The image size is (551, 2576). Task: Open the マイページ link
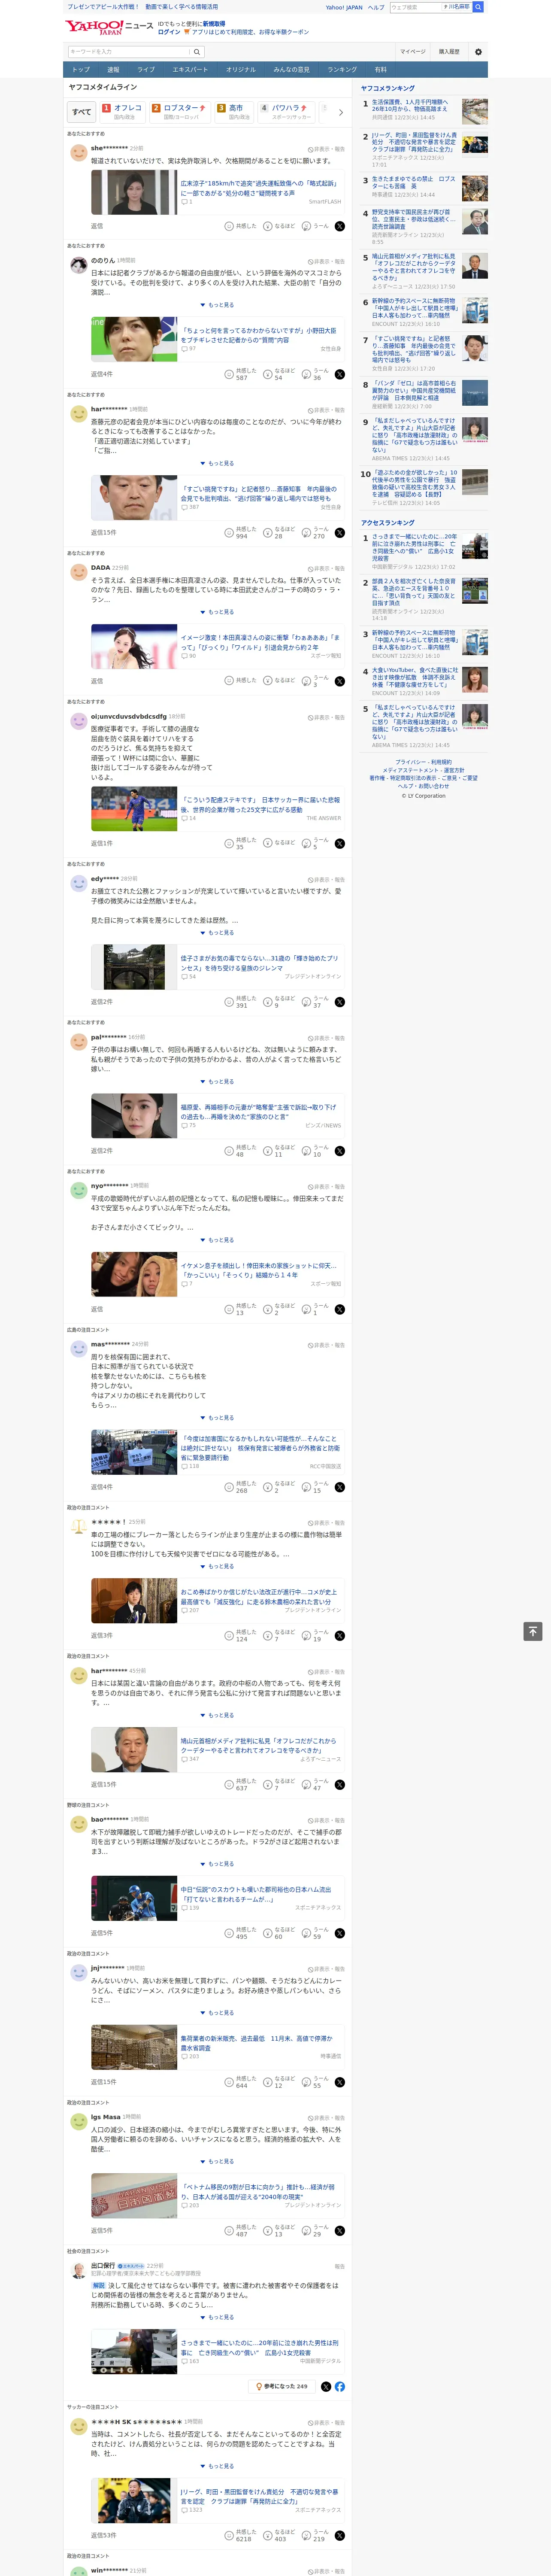click(412, 52)
